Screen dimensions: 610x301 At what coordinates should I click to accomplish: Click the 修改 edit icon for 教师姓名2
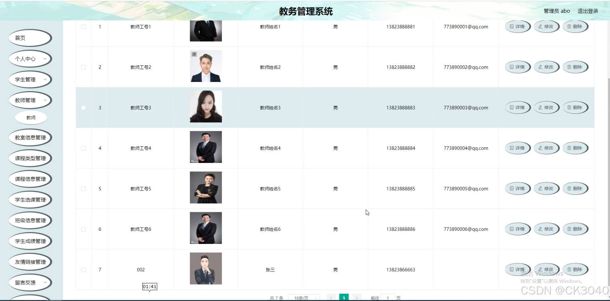click(546, 67)
